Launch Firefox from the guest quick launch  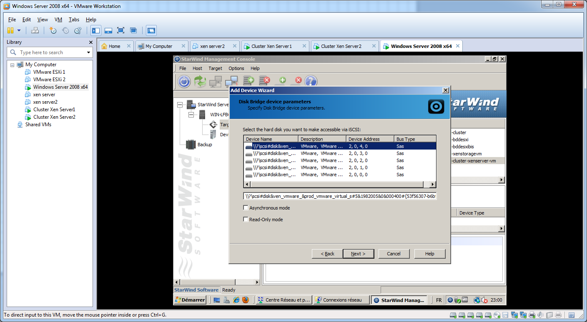[246, 300]
